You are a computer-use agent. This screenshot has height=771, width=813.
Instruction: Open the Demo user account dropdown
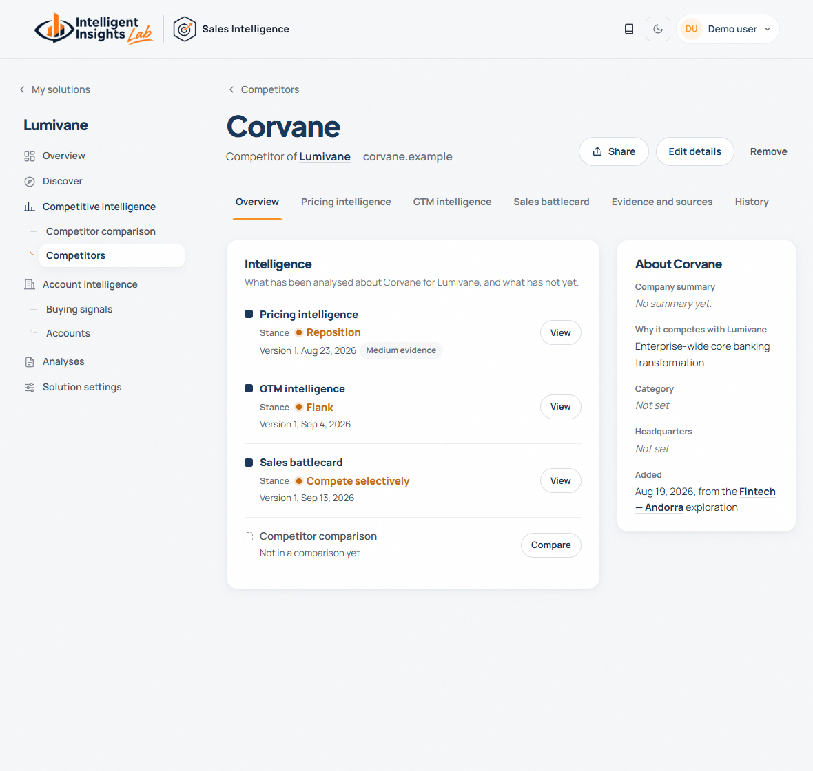point(728,29)
